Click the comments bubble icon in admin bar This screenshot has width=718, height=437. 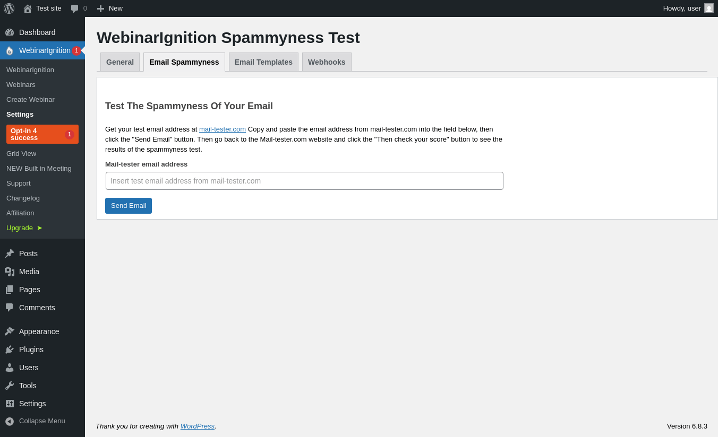75,8
